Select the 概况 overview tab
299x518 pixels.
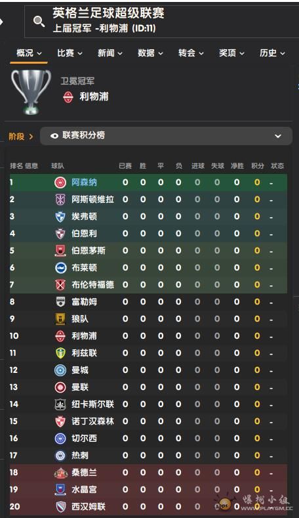pos(29,53)
